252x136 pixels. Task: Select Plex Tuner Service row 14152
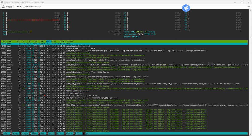point(124,84)
